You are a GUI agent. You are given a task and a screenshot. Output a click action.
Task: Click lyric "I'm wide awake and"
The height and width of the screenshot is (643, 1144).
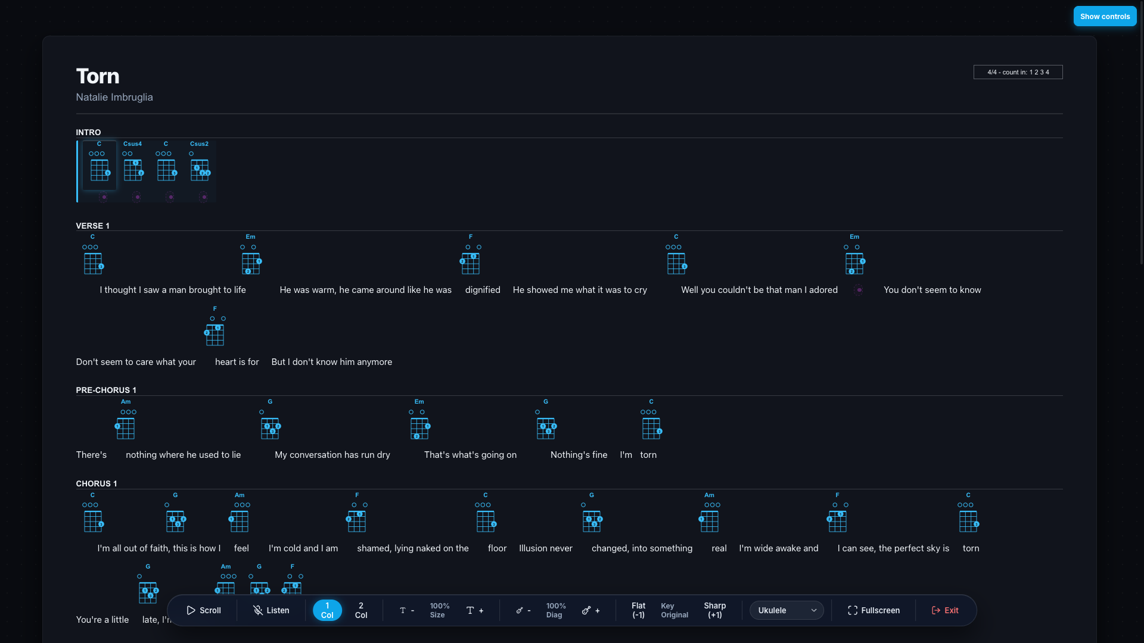point(779,548)
